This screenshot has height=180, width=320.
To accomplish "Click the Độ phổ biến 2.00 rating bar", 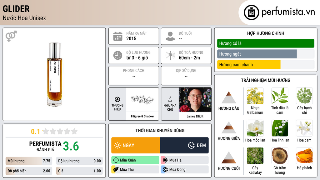I will [29, 171].
